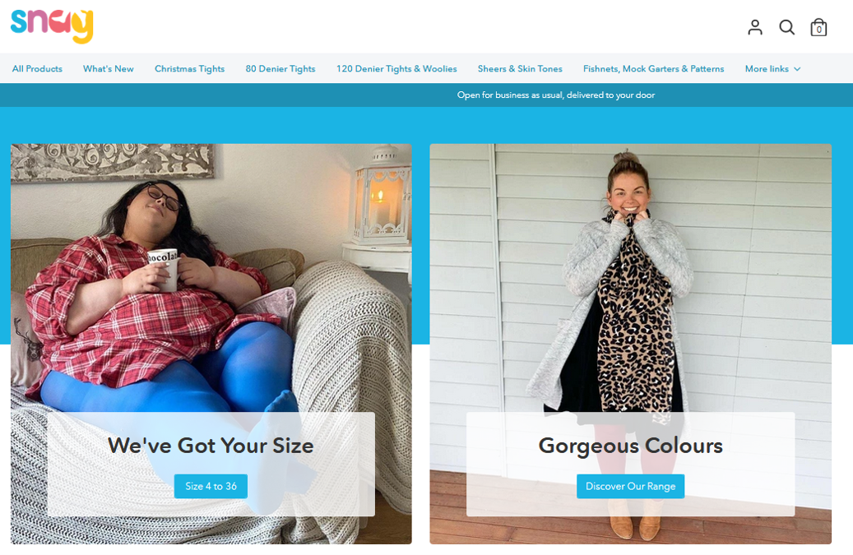The image size is (853, 555).
Task: Open Fishnets, Mock Garters & Patterns
Action: (653, 68)
